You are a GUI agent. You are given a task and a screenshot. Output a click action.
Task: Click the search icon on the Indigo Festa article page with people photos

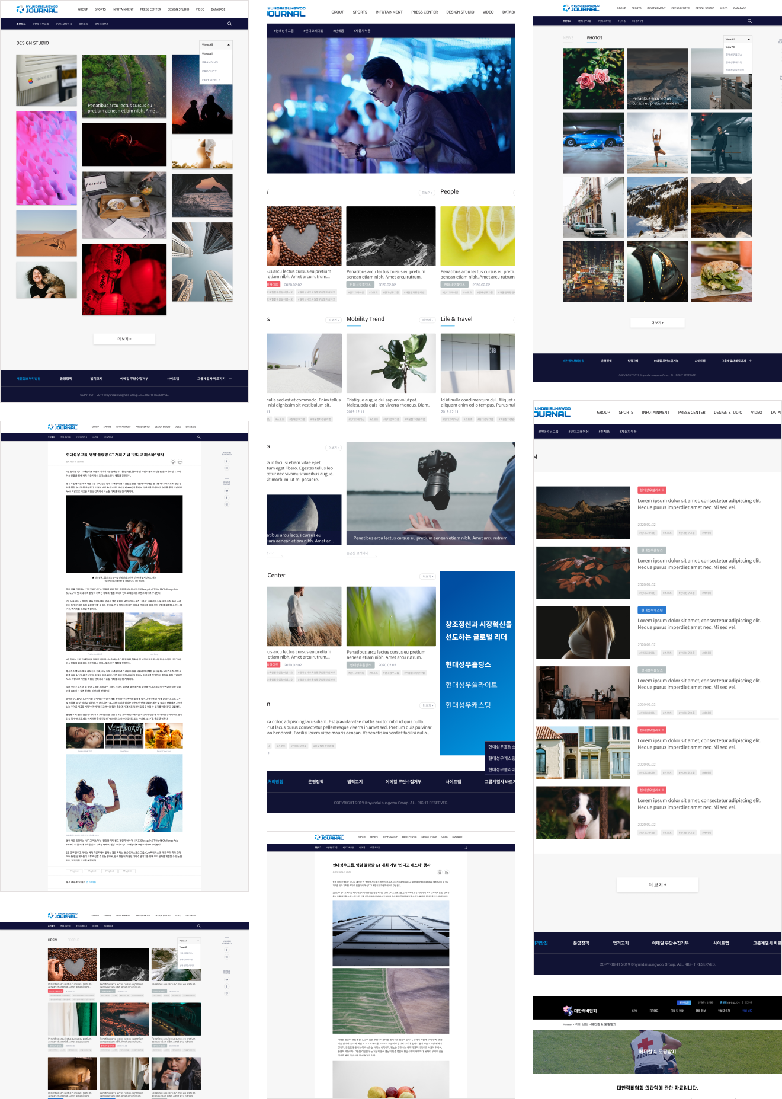(x=198, y=437)
